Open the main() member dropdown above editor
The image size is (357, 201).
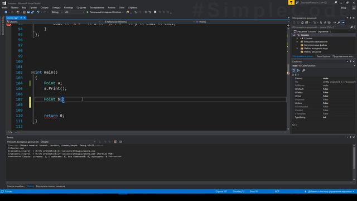pos(243,22)
